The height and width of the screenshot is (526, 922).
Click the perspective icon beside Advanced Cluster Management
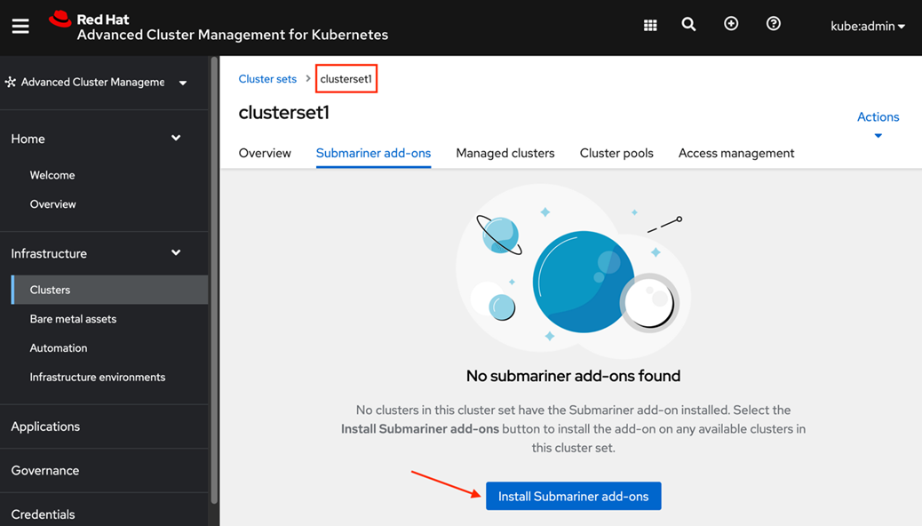11,82
